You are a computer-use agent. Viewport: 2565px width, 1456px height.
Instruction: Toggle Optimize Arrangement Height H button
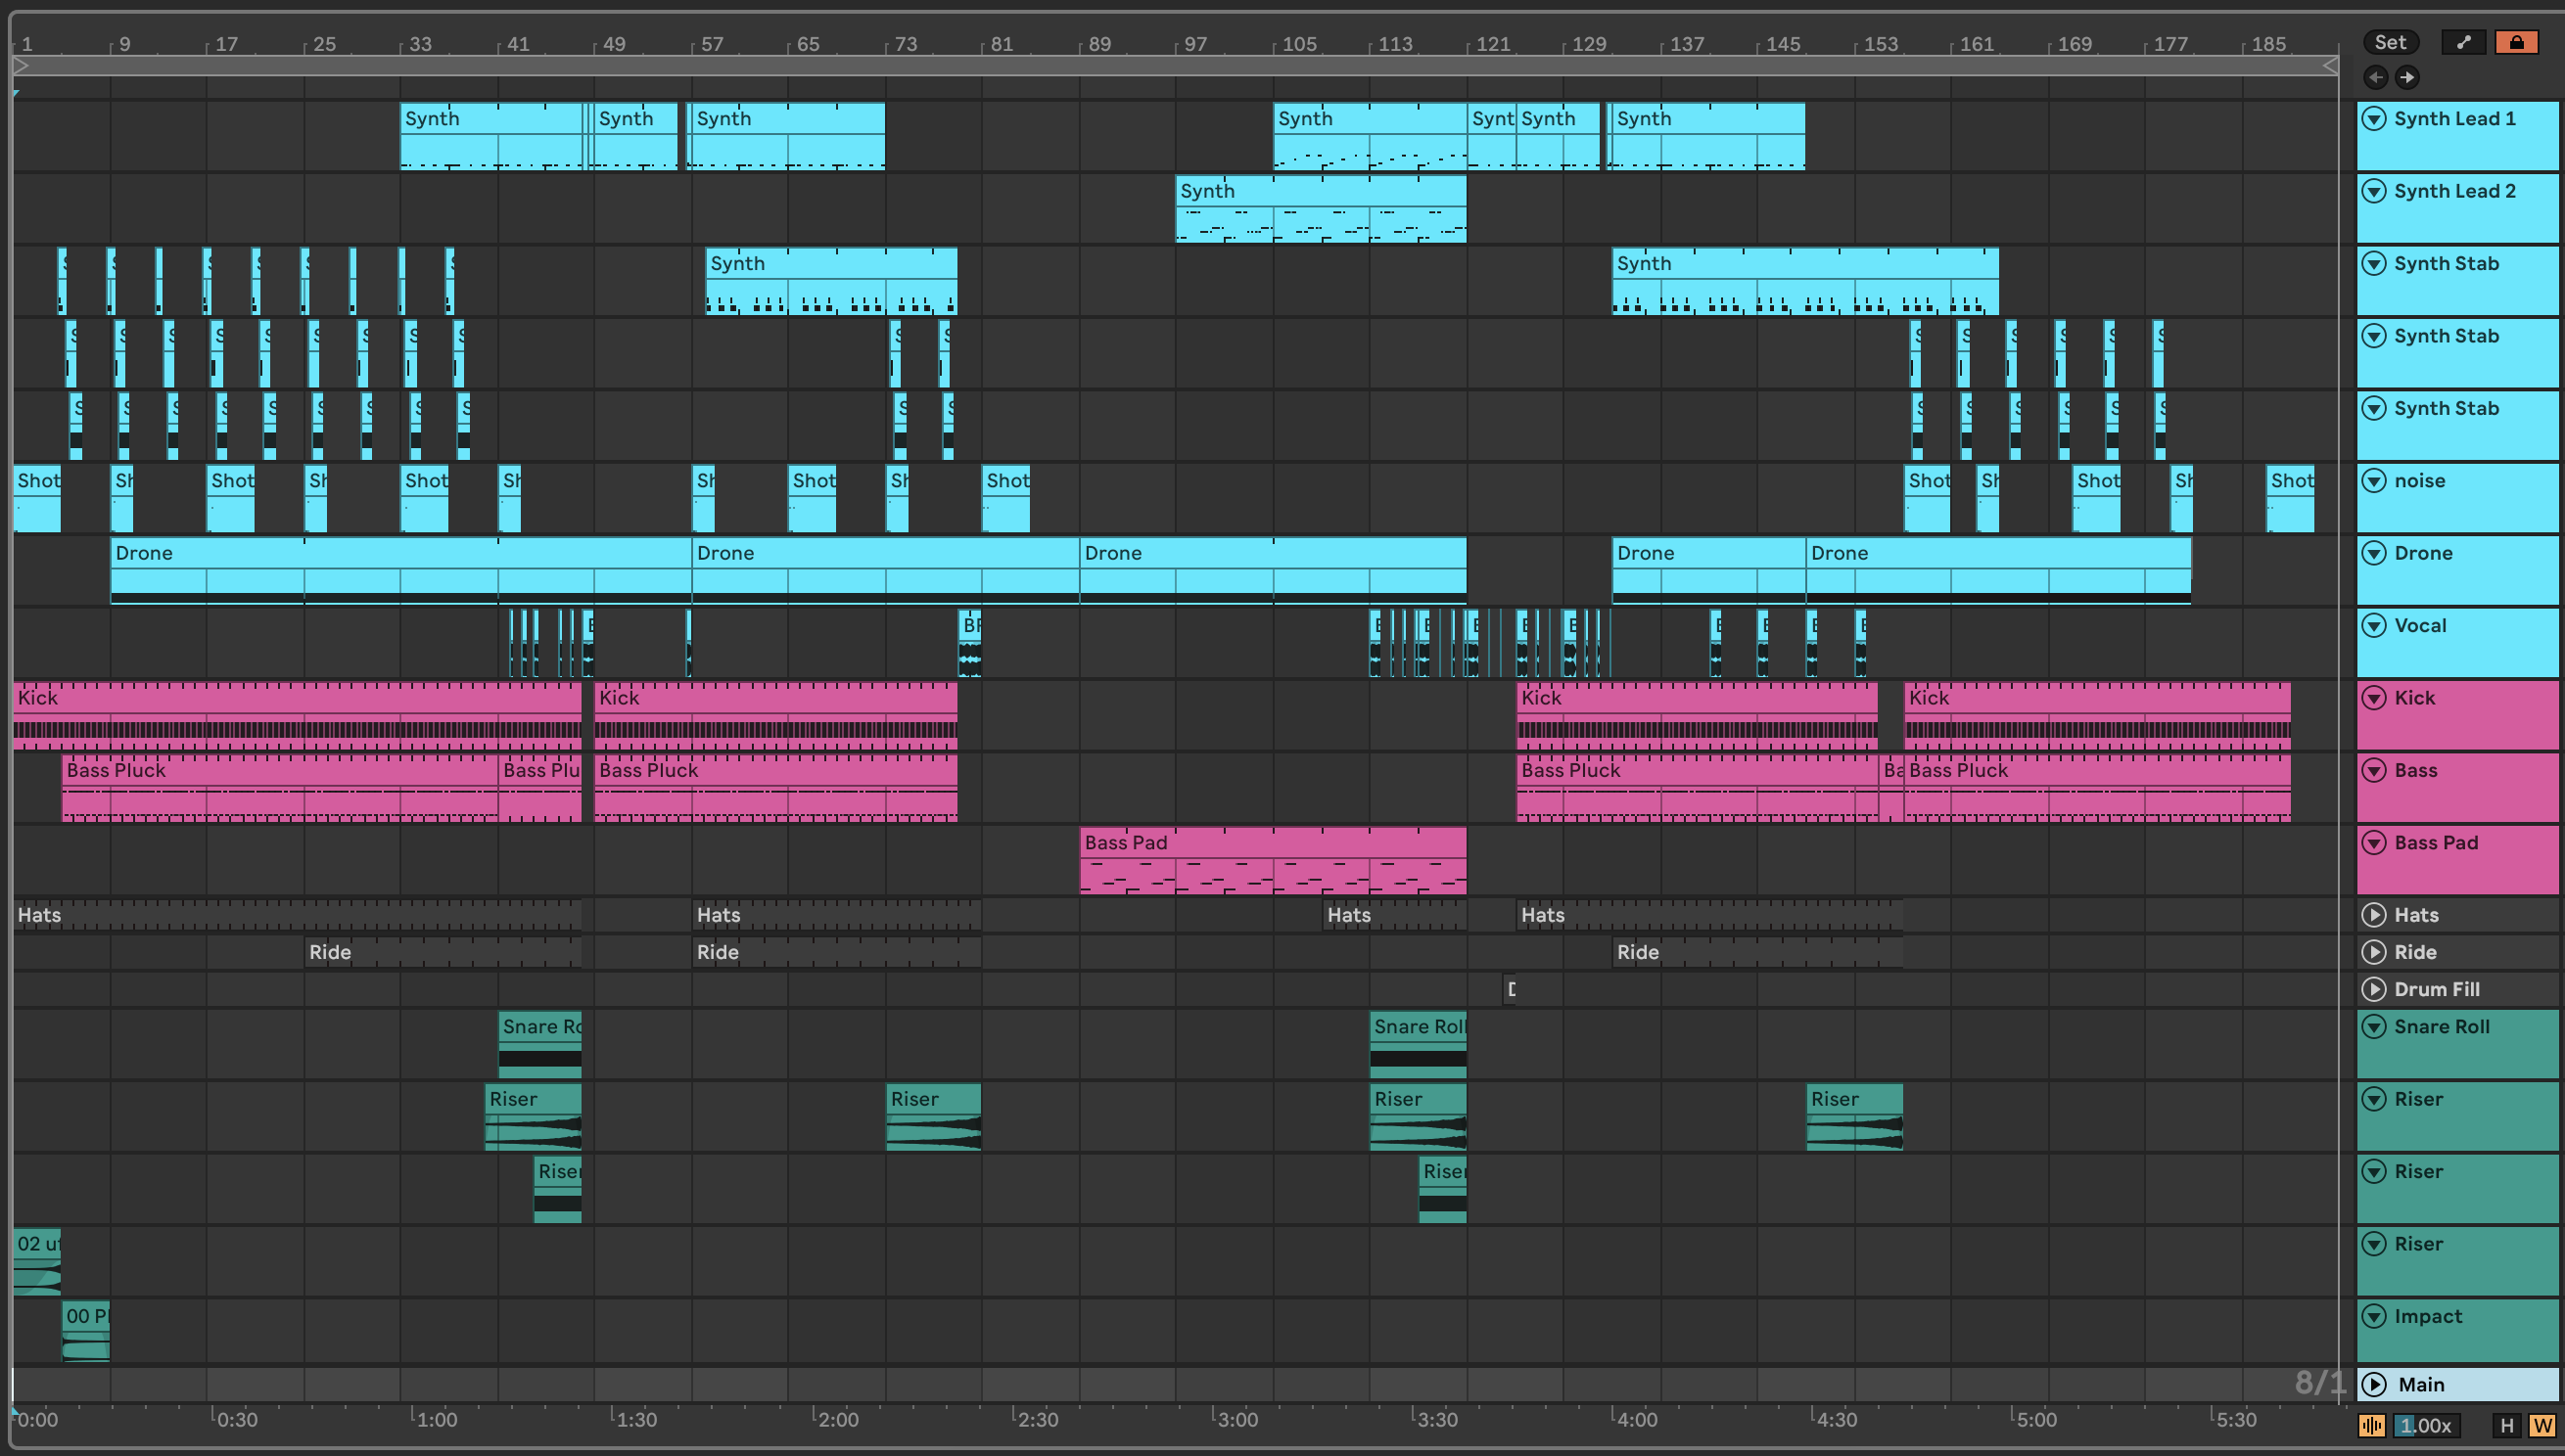coord(2506,1426)
